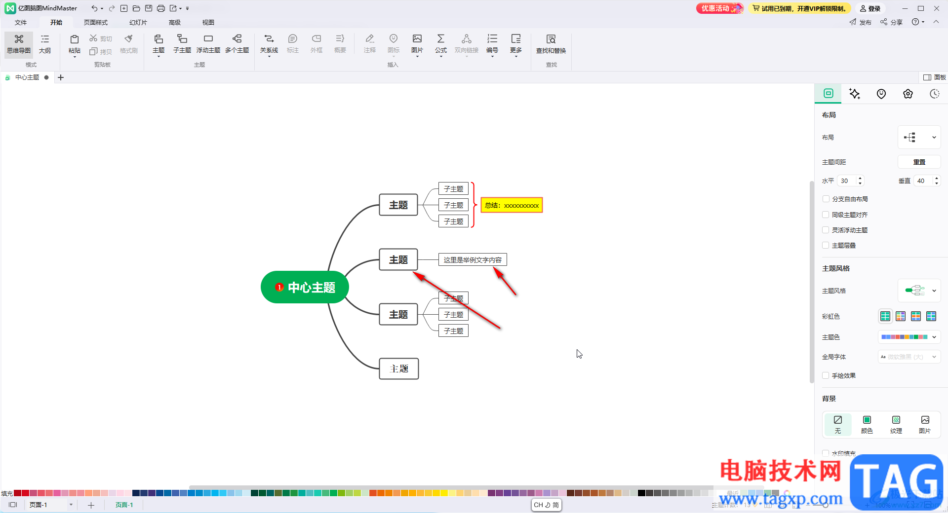The image size is (948, 513).
Task: Enable branch free layout (分支自由布局)
Action: click(826, 199)
